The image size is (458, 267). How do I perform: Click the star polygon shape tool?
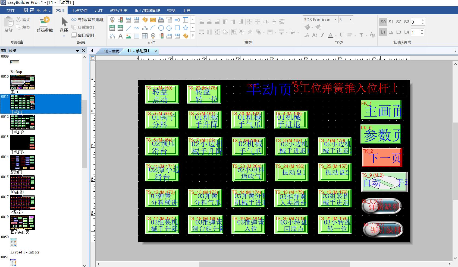(186, 28)
